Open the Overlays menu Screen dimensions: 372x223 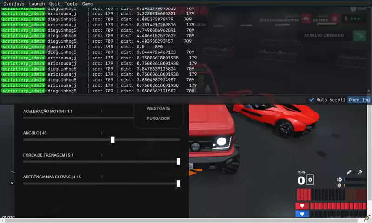click(14, 4)
